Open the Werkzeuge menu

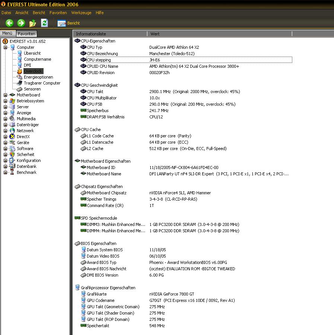[81, 13]
